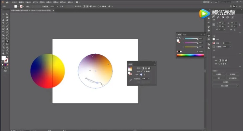
Task: Activate the Zoom magnifier tool
Action: pyautogui.click(x=7, y=53)
